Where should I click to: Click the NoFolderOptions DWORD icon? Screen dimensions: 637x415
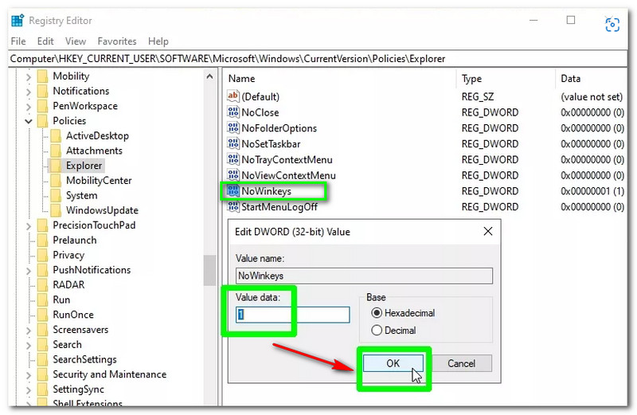(233, 128)
